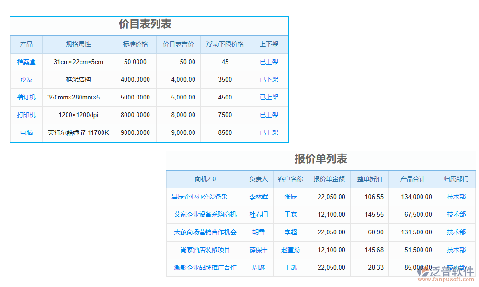Screen dimensions: 479x287
Task: Sort by the 报价单金额 column header
Action: click(329, 179)
